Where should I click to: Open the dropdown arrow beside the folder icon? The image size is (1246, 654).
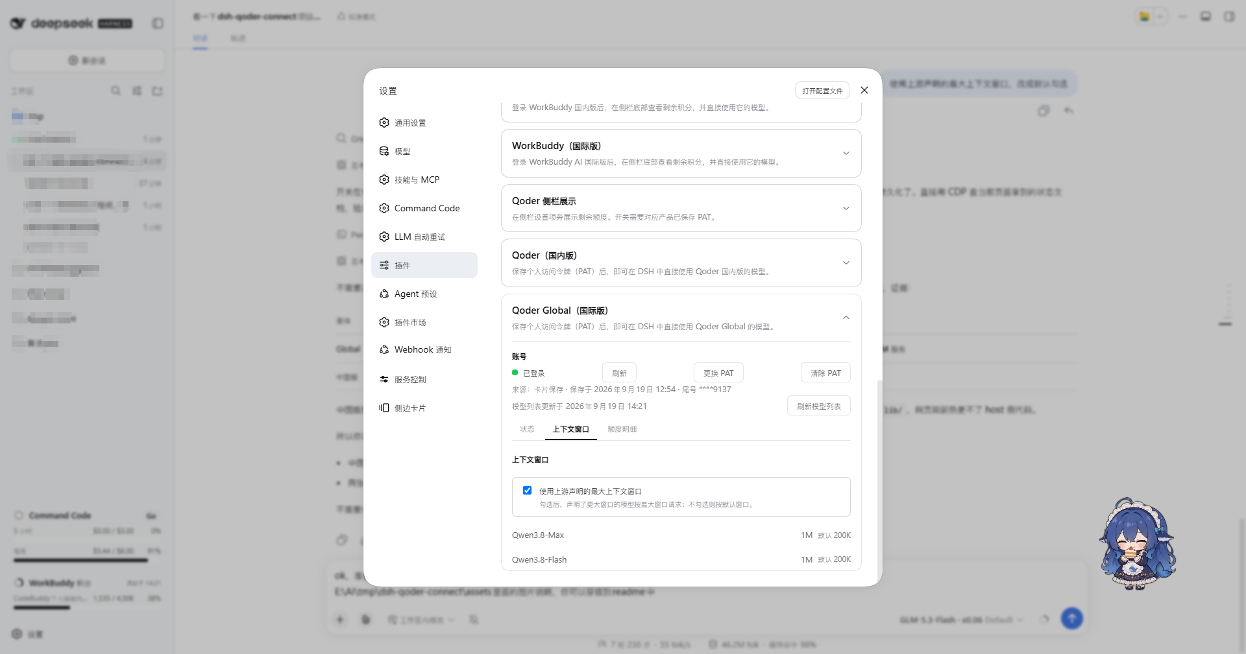tap(1160, 17)
